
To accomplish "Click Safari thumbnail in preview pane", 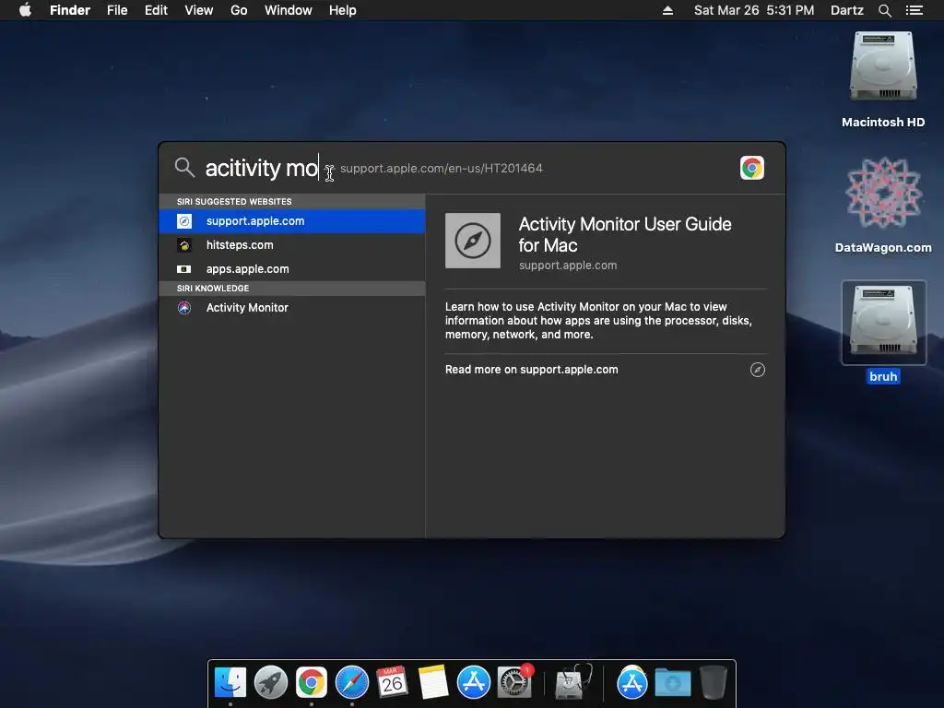I will (473, 241).
